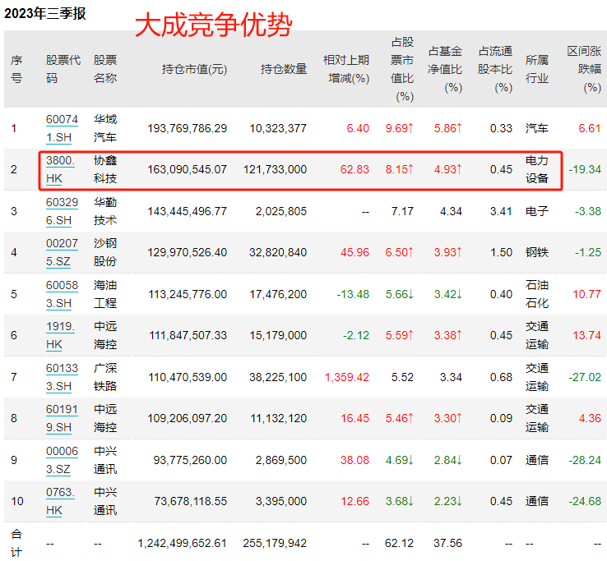The image size is (607, 561).
Task: Select holding value 73,678,118.55
Action: 191,501
